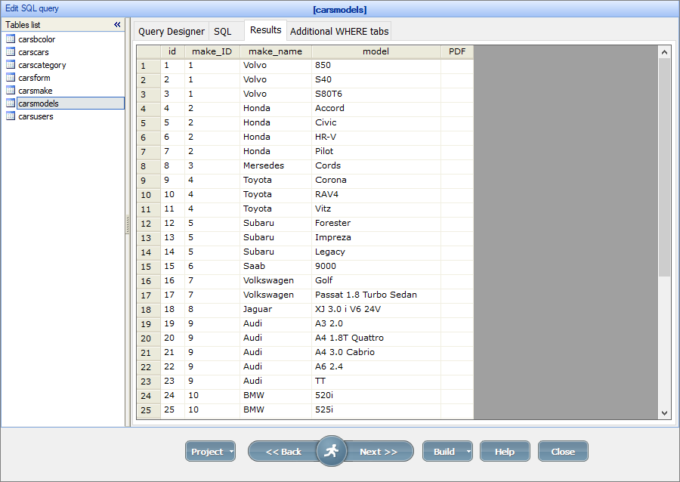Select the carsmake table icon
680x482 pixels.
pyautogui.click(x=10, y=90)
